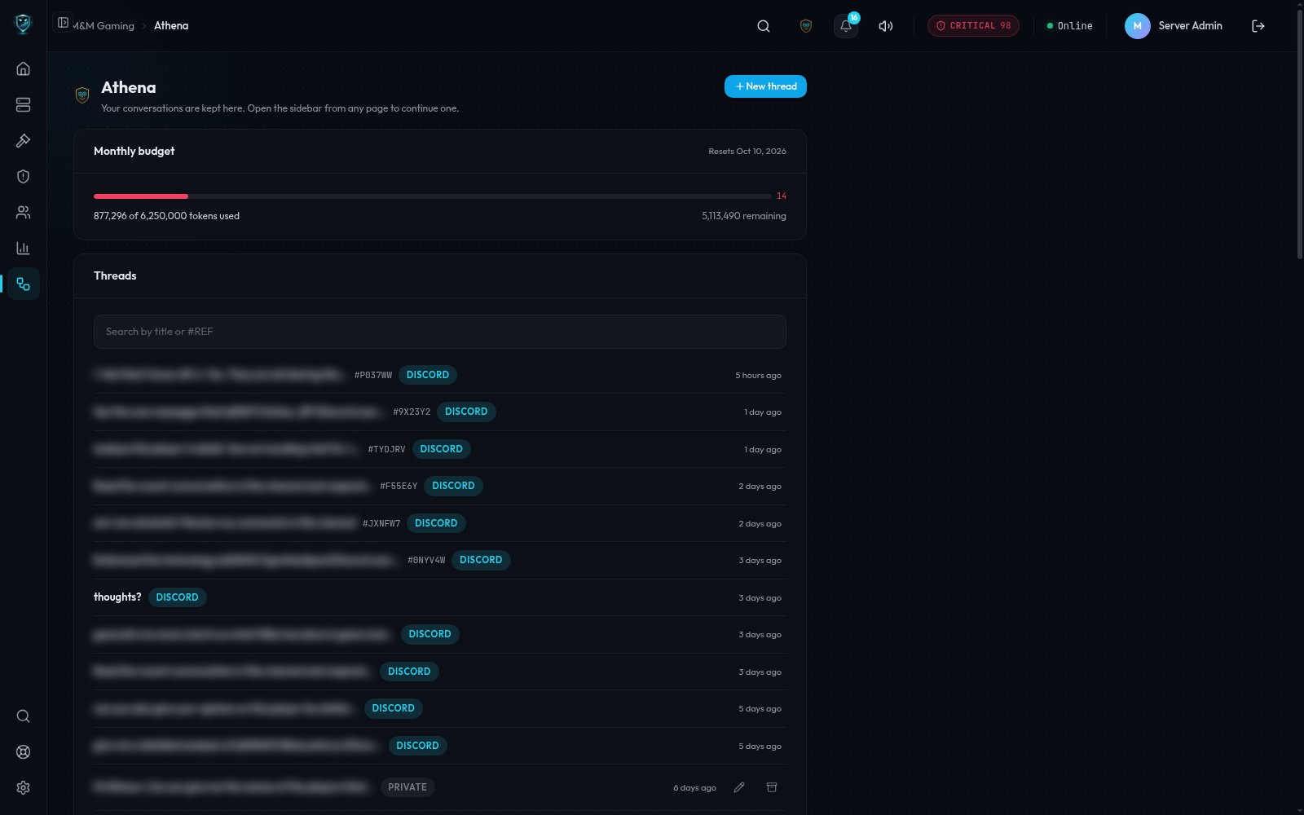Click DISCORD tag on thoughts? thread
Image resolution: width=1304 pixels, height=815 pixels.
pyautogui.click(x=178, y=597)
